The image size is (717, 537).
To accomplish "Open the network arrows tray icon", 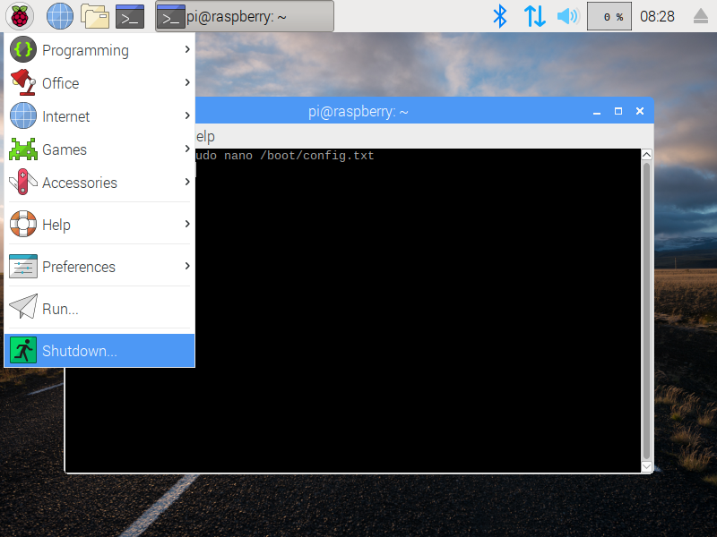I will (x=534, y=16).
